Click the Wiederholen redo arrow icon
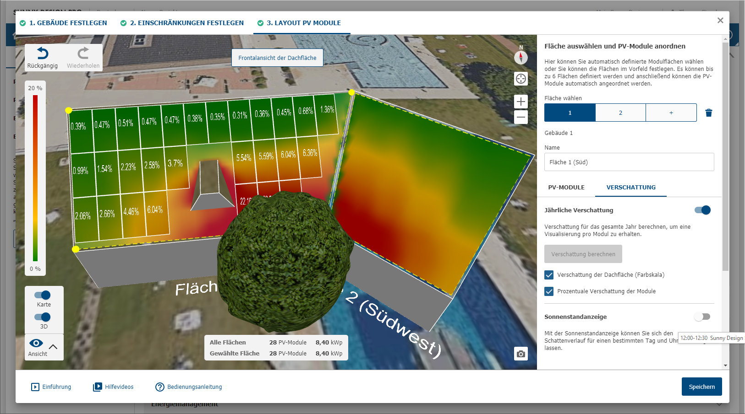 tap(83, 54)
